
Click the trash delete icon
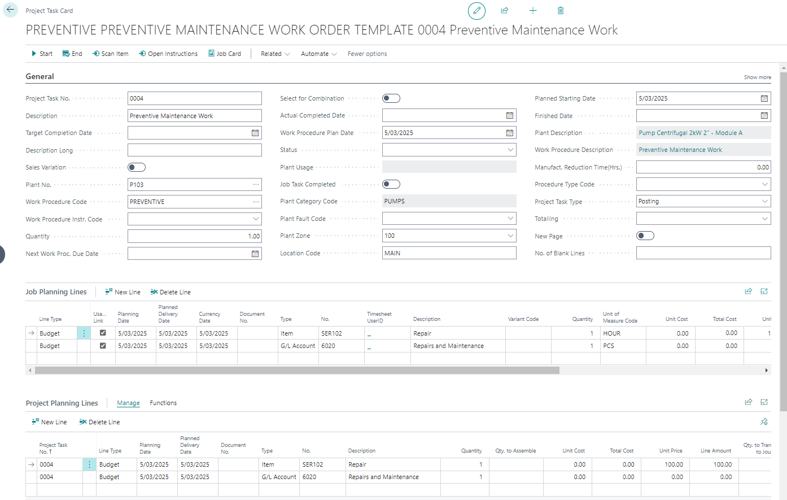[x=561, y=11]
